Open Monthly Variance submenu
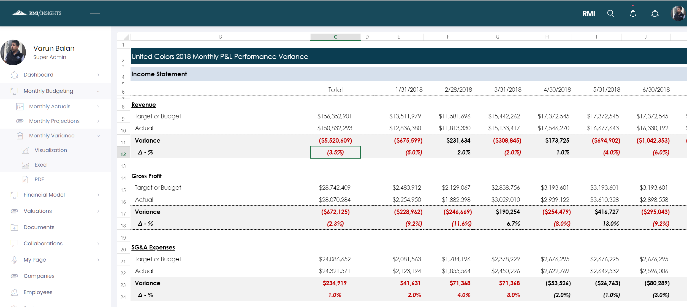Viewport: 687px width, 307px height. coord(52,136)
